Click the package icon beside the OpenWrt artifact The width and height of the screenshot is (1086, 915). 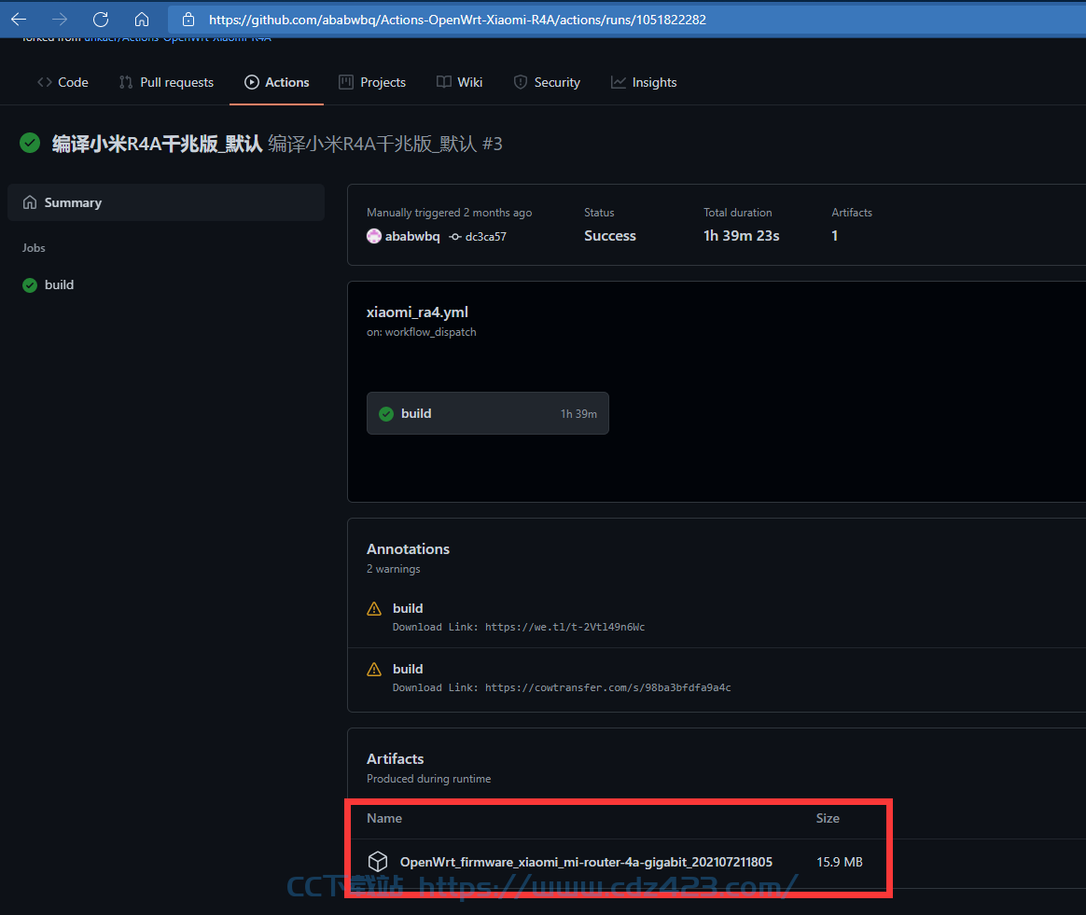pos(378,862)
